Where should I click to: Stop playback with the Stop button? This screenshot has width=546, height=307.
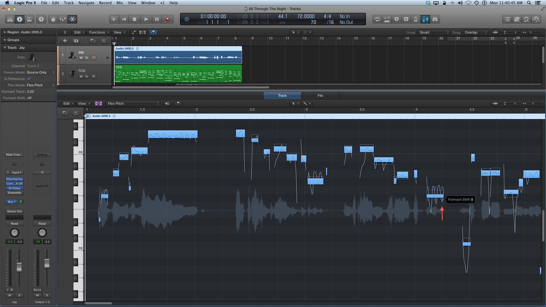point(135,19)
